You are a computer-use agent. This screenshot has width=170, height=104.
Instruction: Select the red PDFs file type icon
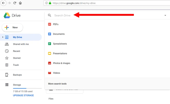[x=49, y=24]
